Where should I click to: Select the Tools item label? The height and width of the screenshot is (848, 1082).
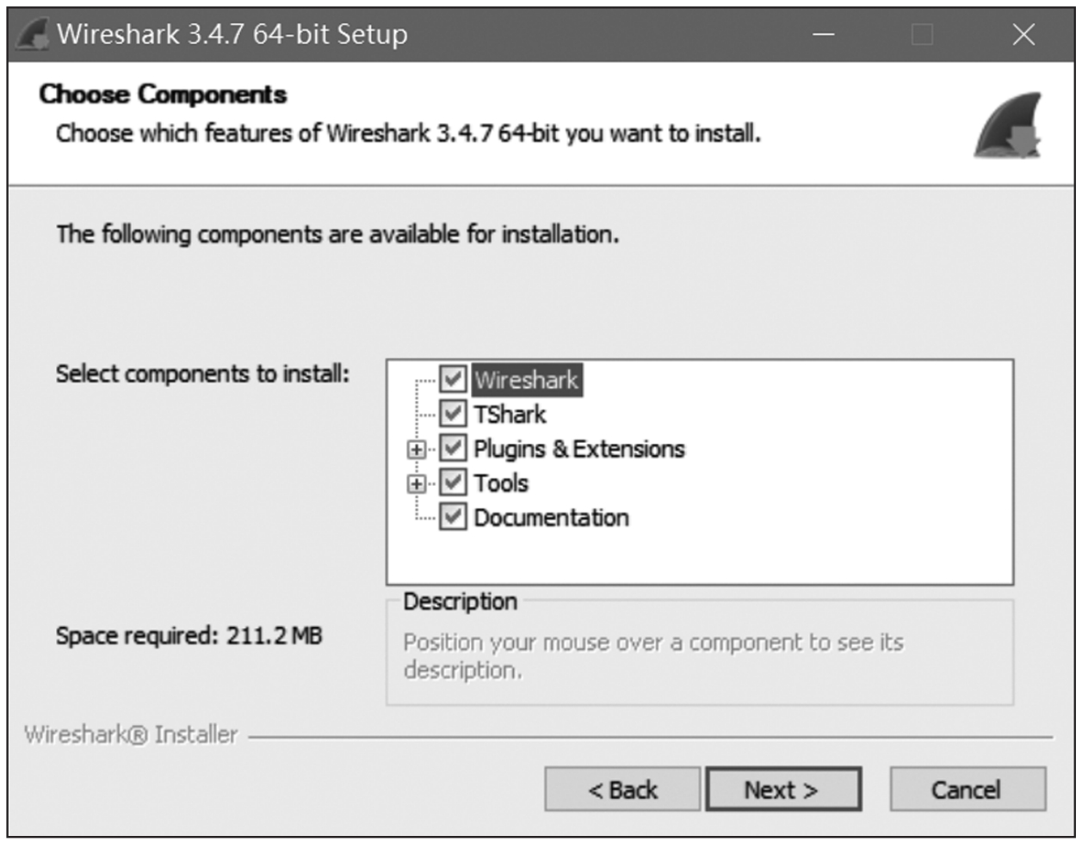pos(501,483)
